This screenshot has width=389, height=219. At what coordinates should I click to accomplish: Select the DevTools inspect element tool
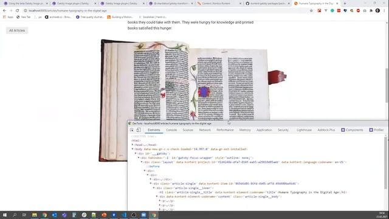(x=132, y=130)
